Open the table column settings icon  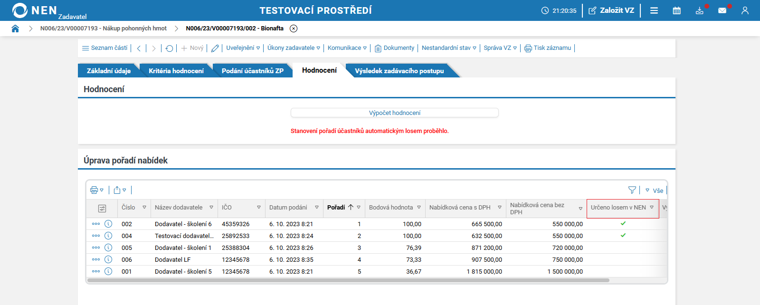[102, 208]
